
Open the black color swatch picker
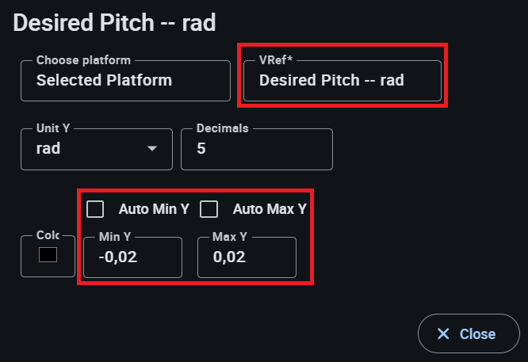(48, 255)
